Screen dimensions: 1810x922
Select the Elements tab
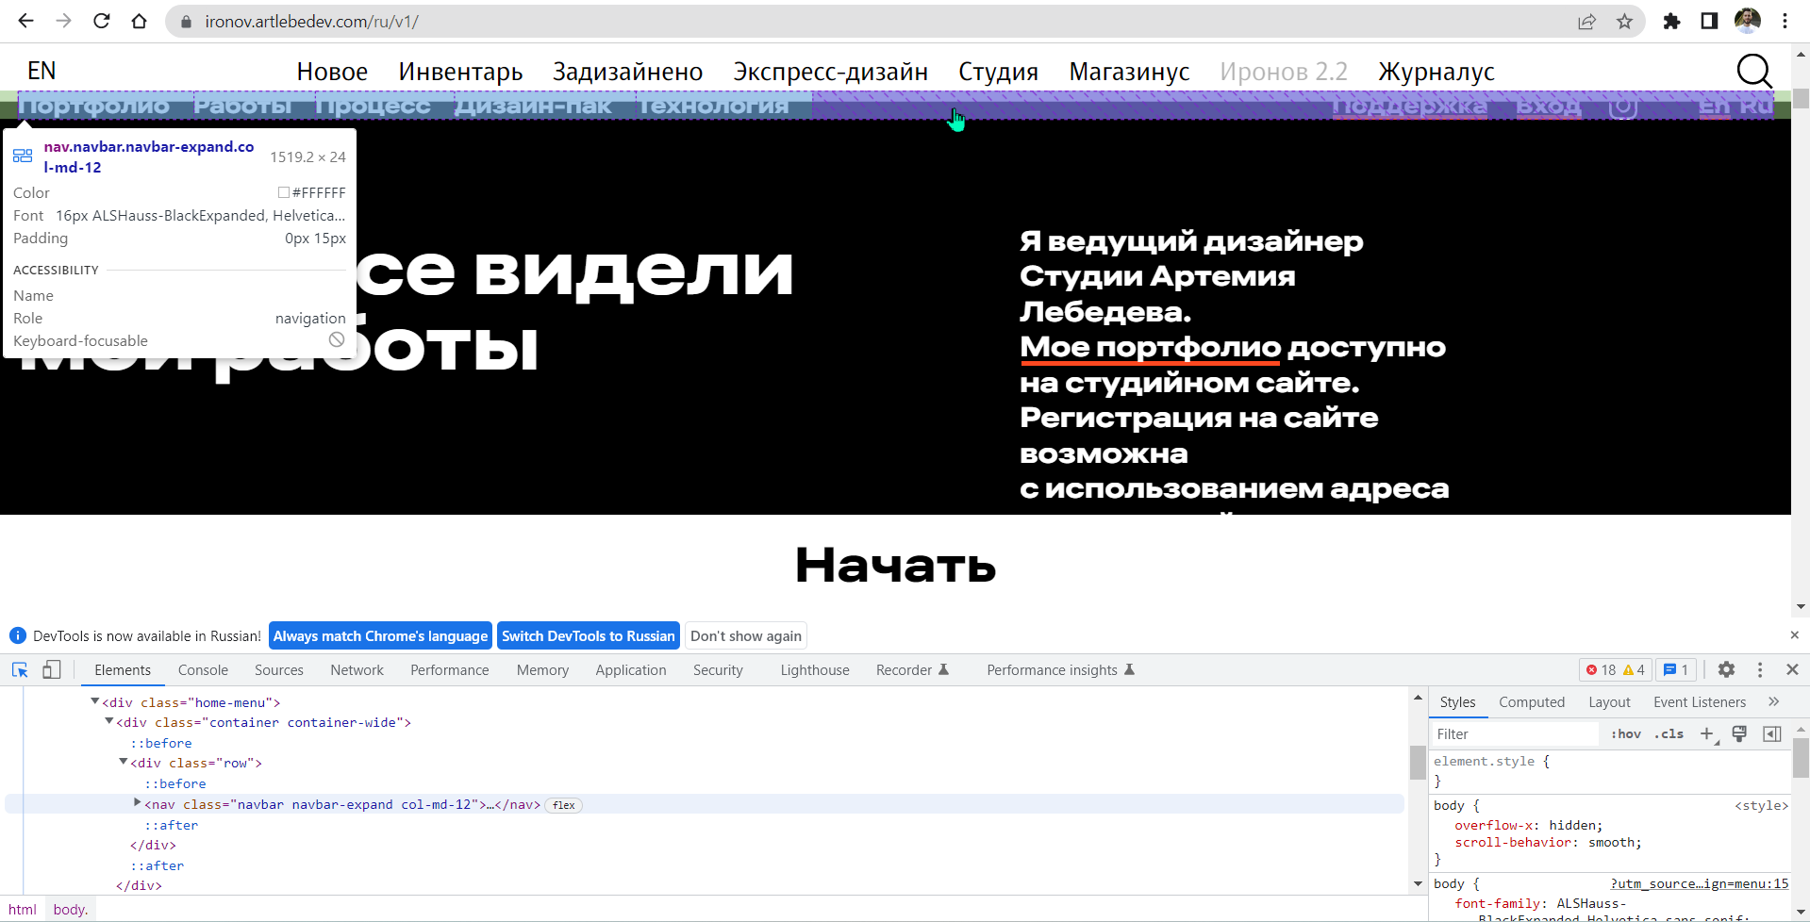click(123, 669)
